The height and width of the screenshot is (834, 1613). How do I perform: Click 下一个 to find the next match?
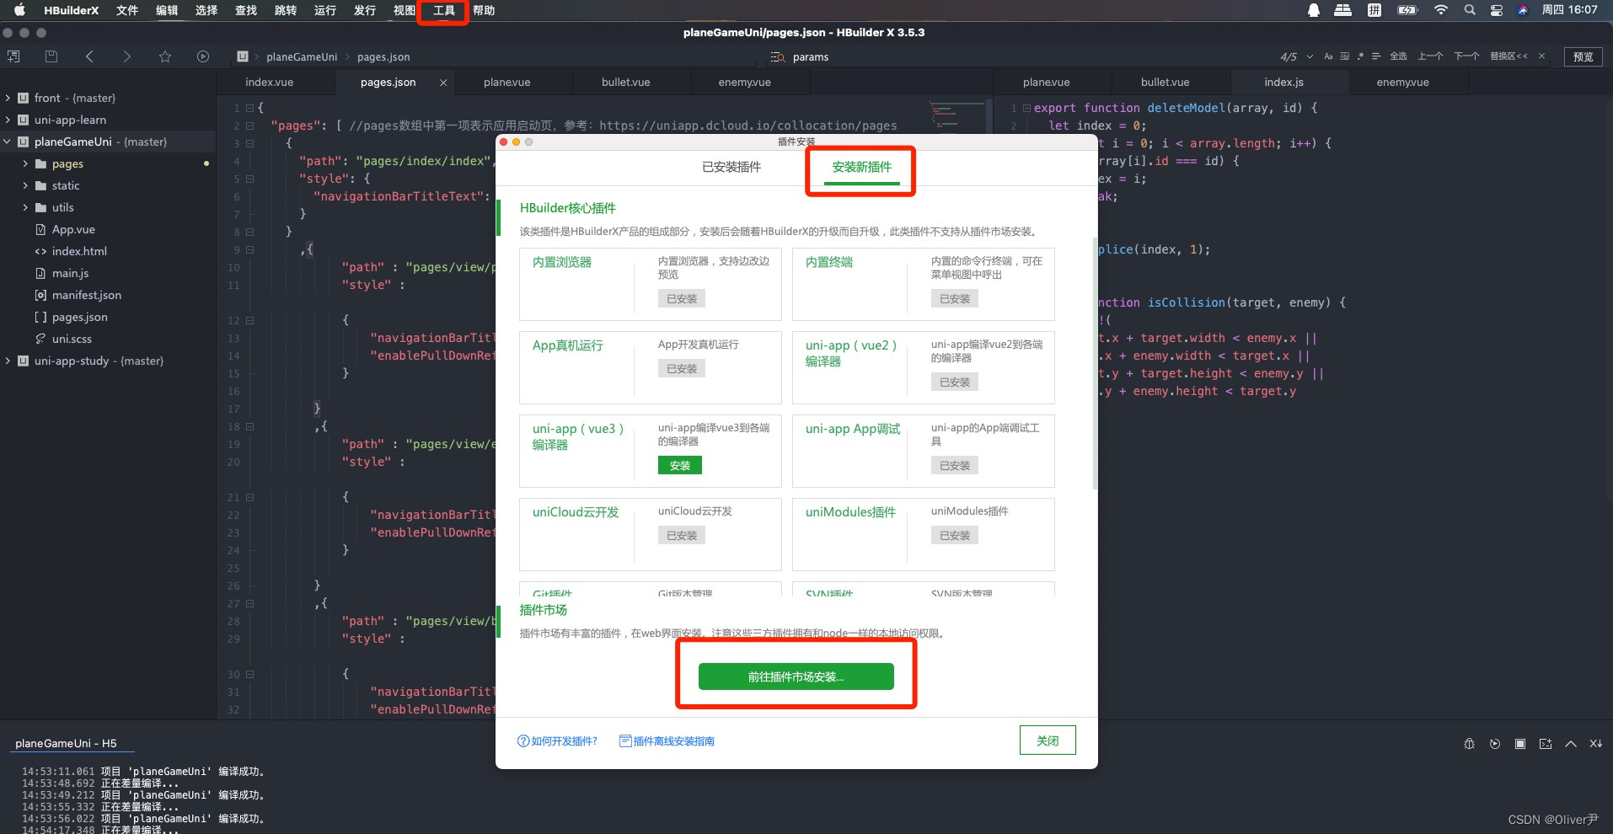coord(1466,56)
